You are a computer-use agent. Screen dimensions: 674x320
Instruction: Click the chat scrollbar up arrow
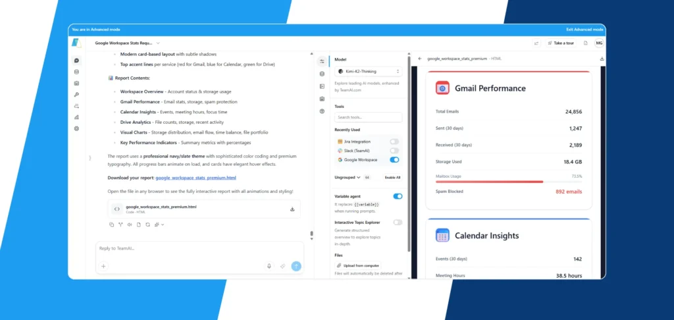pyautogui.click(x=311, y=54)
